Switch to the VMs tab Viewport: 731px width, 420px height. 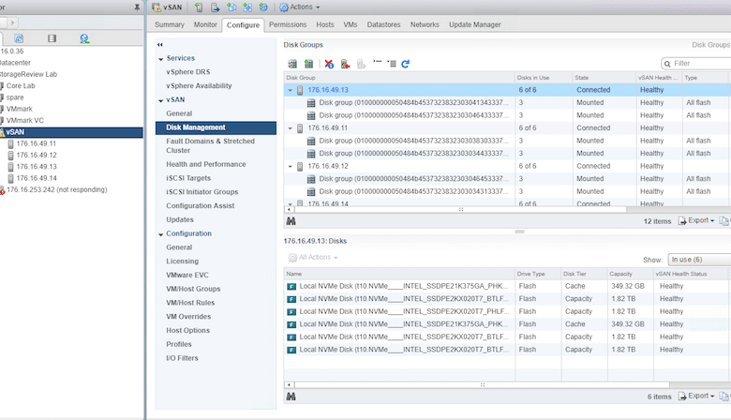point(351,24)
